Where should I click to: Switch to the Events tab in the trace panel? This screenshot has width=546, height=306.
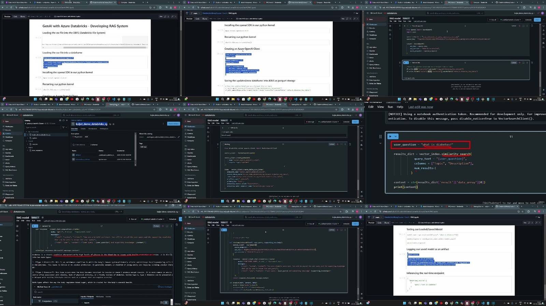click(x=108, y=296)
